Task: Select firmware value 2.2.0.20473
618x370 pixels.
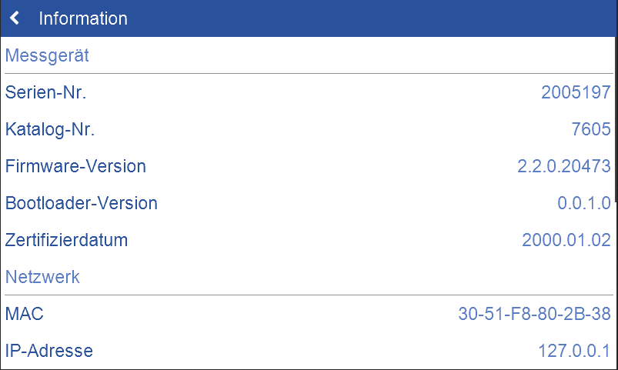Action: point(564,166)
